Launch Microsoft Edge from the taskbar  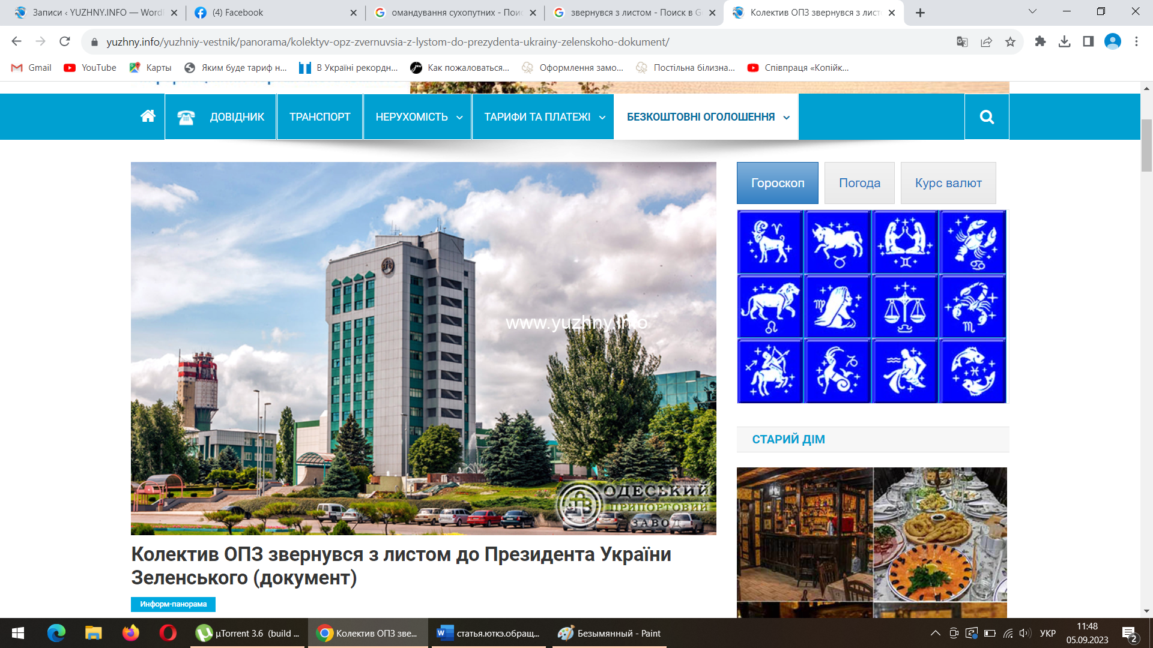[x=56, y=633]
